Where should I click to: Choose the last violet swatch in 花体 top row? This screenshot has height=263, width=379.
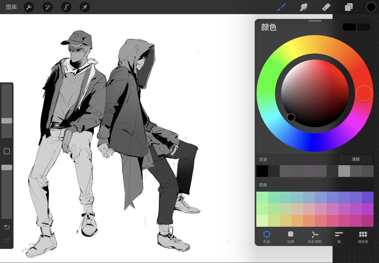368,197
